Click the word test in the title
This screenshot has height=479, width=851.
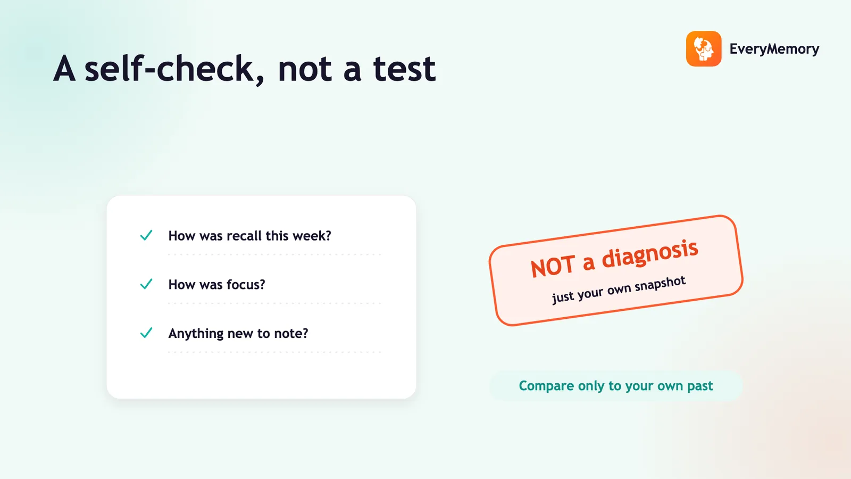tap(404, 69)
